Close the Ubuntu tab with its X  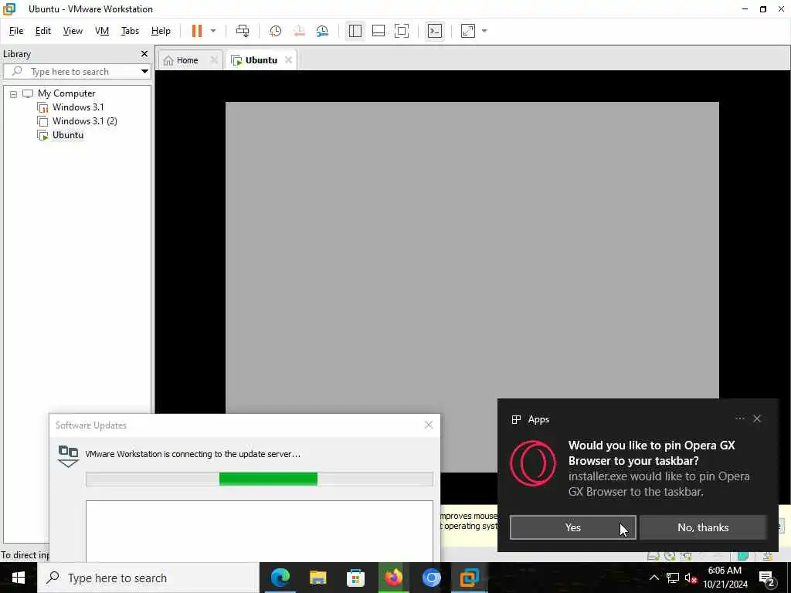coord(289,59)
